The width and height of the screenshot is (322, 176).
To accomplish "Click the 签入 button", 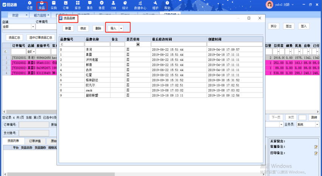I will click(x=304, y=26).
